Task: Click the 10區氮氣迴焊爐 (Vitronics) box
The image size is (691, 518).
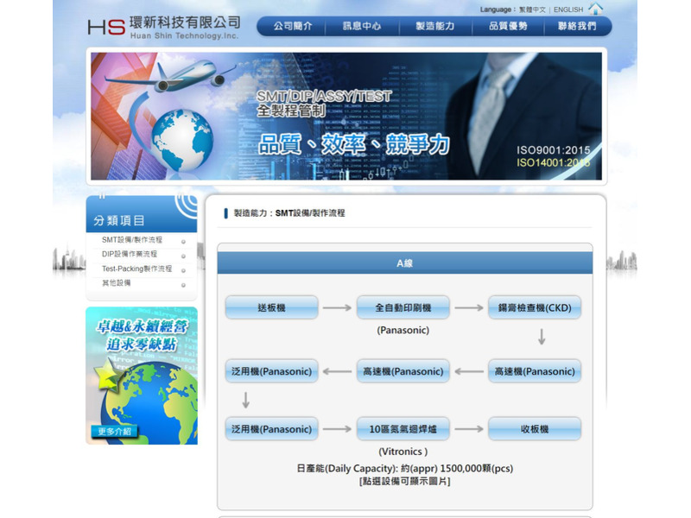Action: [403, 429]
